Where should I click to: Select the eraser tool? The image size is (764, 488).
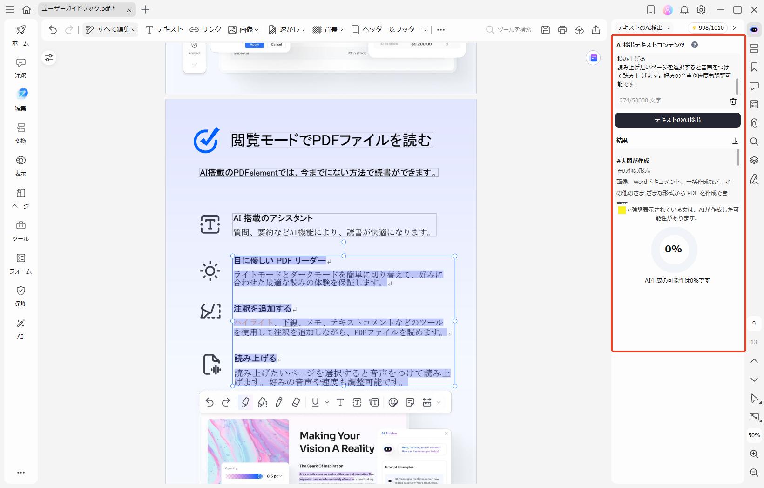coord(296,402)
